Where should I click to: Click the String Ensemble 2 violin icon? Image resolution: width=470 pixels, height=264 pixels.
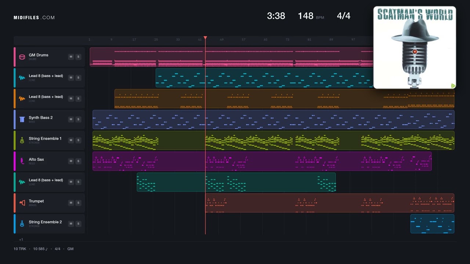coord(22,224)
